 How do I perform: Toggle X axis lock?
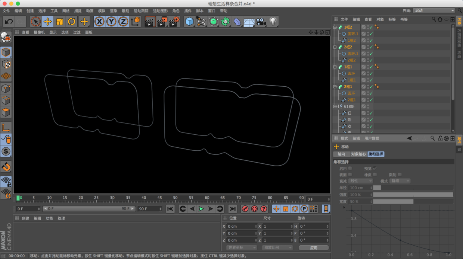tap(99, 22)
